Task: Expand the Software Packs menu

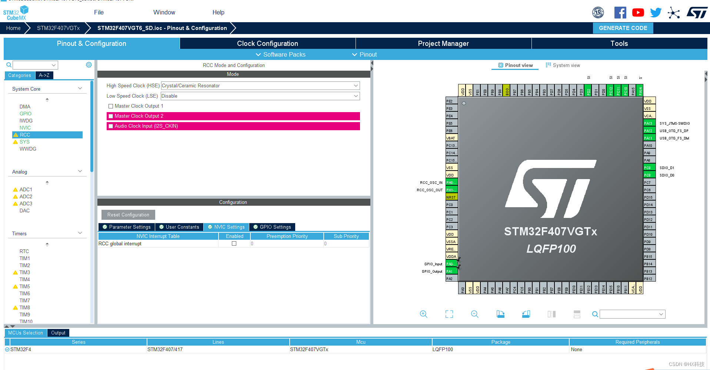Action: click(281, 54)
